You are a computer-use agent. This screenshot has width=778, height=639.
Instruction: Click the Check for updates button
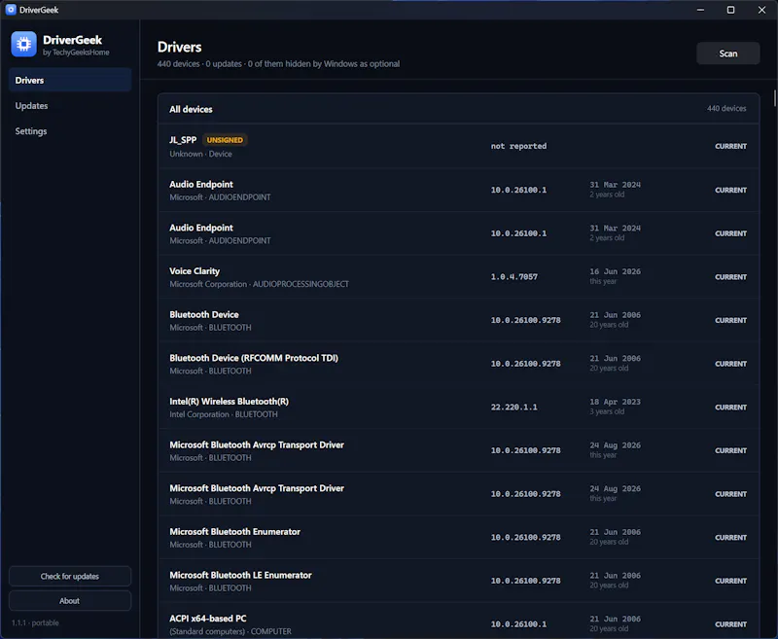[70, 576]
